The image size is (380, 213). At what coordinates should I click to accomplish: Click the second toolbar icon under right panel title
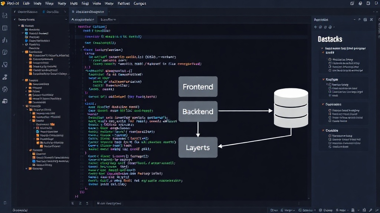click(320, 27)
